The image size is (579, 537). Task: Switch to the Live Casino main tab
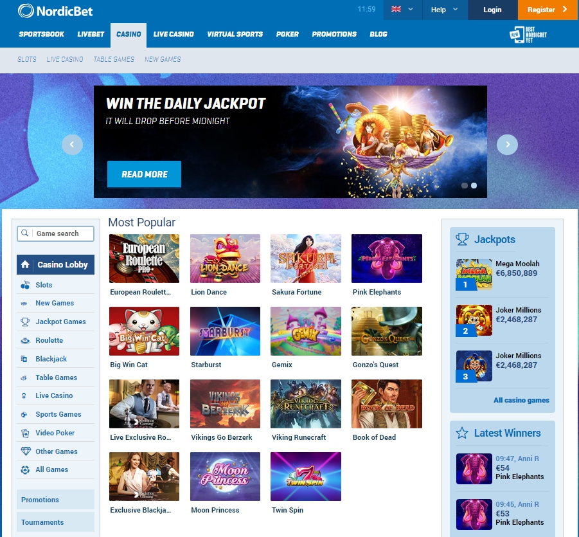[x=174, y=34]
